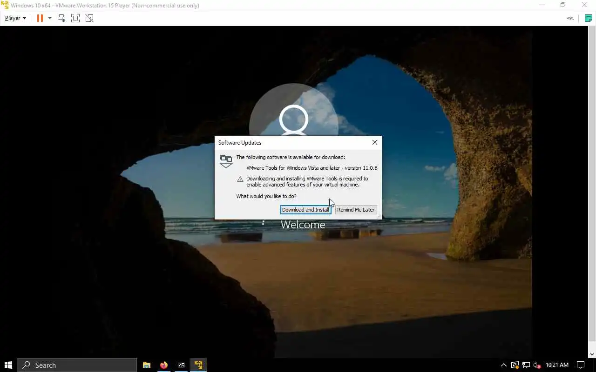Click the 'What would you like to do?' text
Image resolution: width=596 pixels, height=372 pixels.
pyautogui.click(x=266, y=196)
